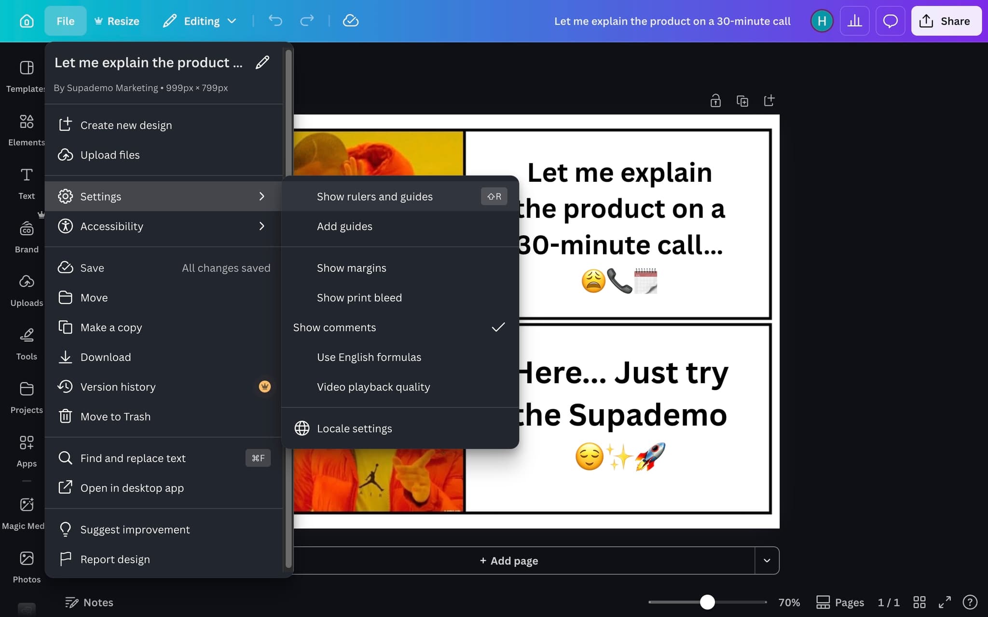The height and width of the screenshot is (617, 988).
Task: Open the Canva home icon
Action: click(27, 21)
